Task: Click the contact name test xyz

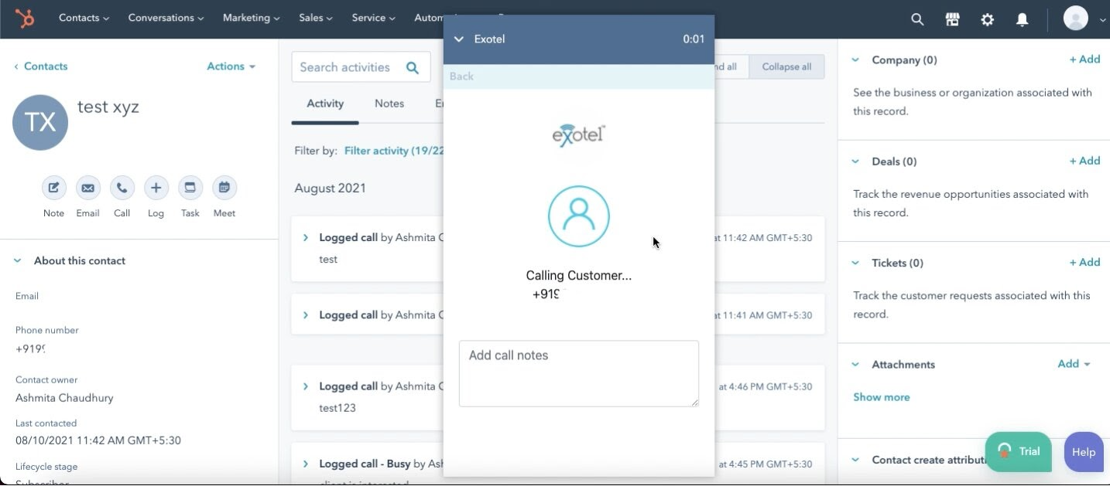Action: point(108,107)
